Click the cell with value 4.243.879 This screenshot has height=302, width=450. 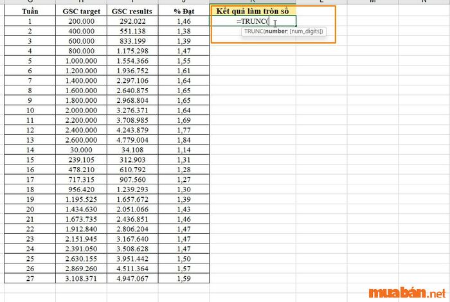pos(132,130)
